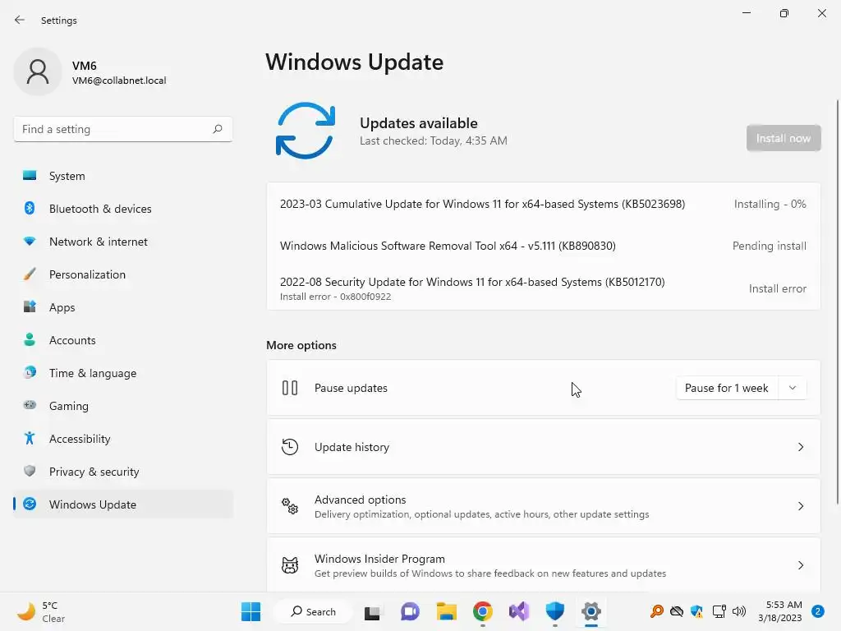
Task: Click the notification badge showing 2
Action: 818,611
